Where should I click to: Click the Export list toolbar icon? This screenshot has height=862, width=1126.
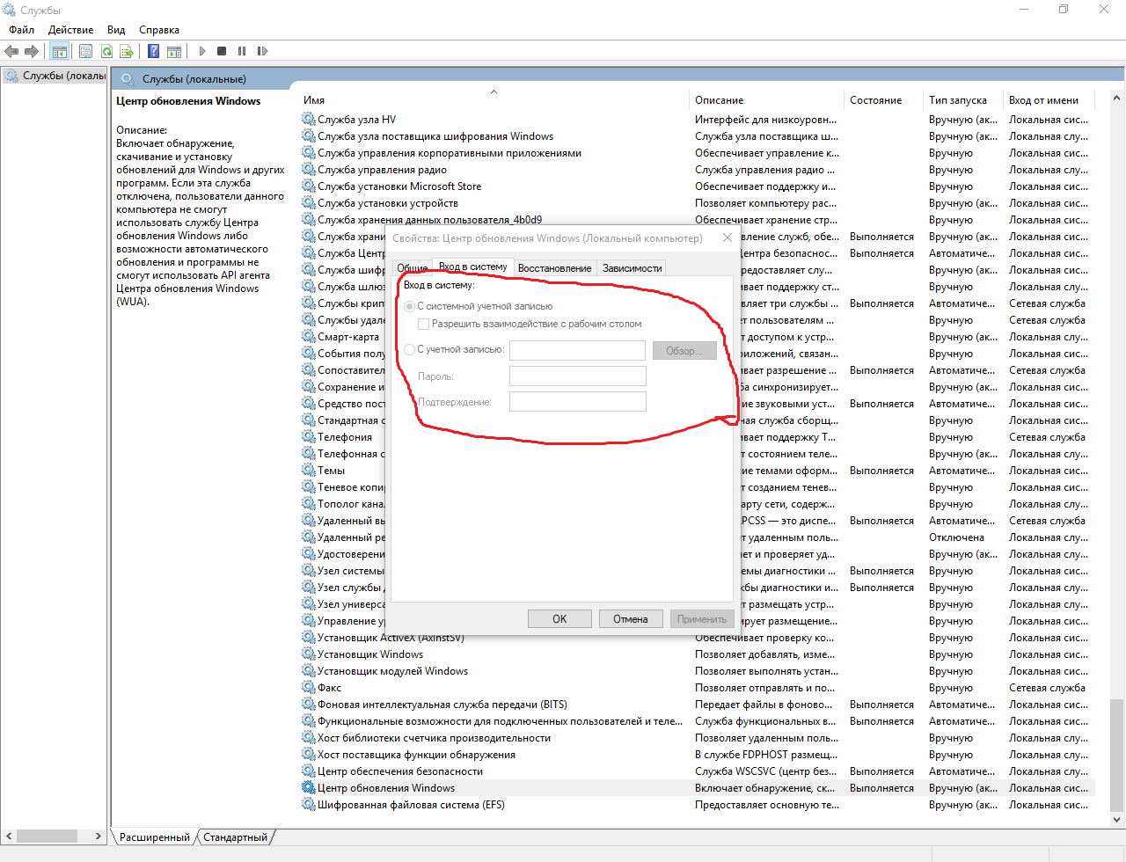[x=127, y=51]
